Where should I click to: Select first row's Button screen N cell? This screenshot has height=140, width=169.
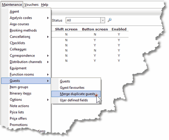pos(95,34)
